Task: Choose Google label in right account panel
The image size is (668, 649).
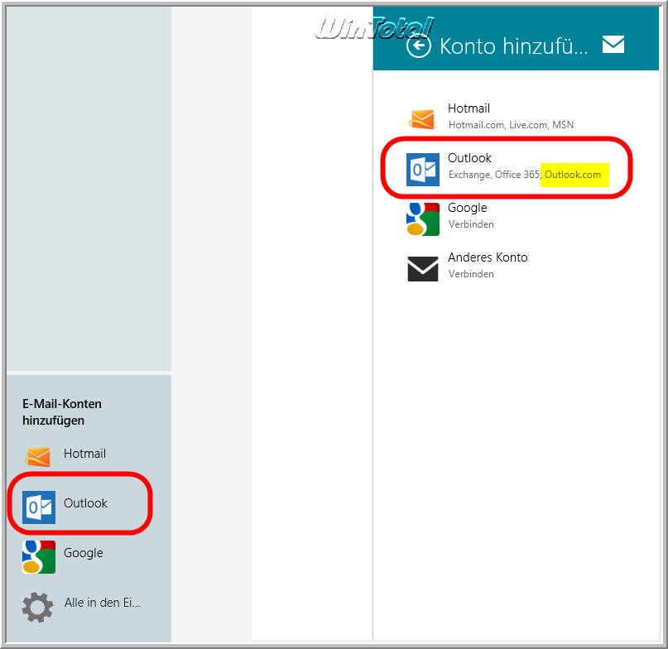Action: point(468,208)
